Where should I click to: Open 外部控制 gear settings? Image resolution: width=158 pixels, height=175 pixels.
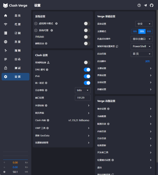tap(46, 106)
